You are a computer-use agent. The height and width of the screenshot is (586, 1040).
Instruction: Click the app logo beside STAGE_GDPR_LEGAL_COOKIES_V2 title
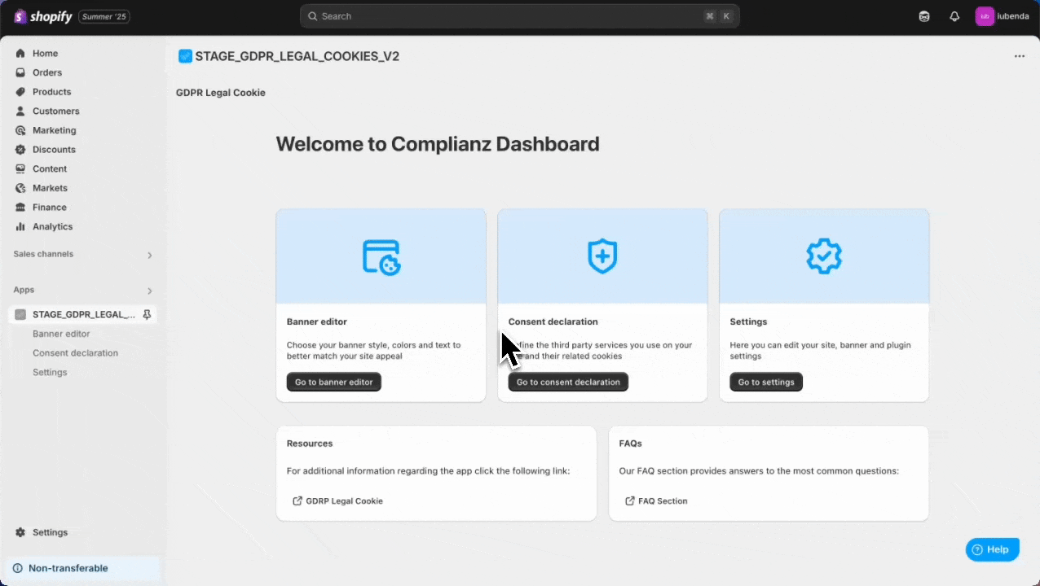pos(185,56)
